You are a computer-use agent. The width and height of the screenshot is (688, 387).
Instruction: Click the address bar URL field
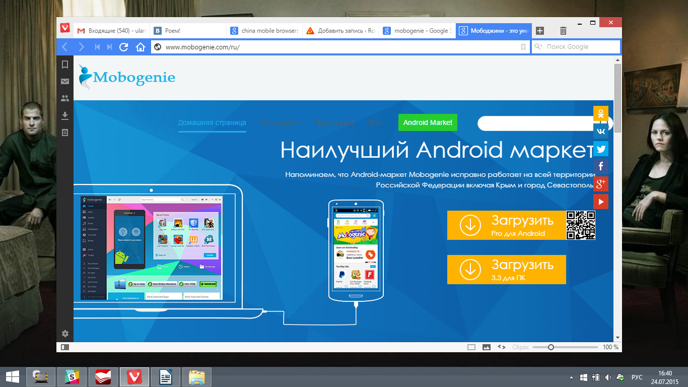click(341, 47)
